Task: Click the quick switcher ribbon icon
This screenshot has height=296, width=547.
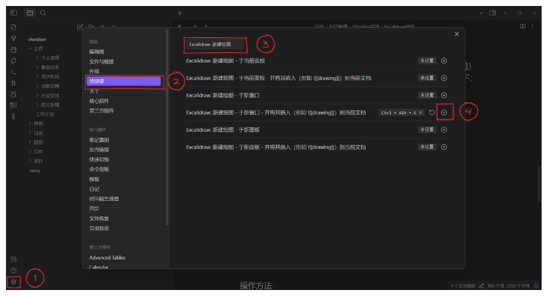Action: [14, 27]
